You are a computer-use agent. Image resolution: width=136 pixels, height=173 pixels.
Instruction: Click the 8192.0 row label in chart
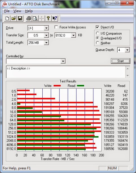[x=11, y=149]
